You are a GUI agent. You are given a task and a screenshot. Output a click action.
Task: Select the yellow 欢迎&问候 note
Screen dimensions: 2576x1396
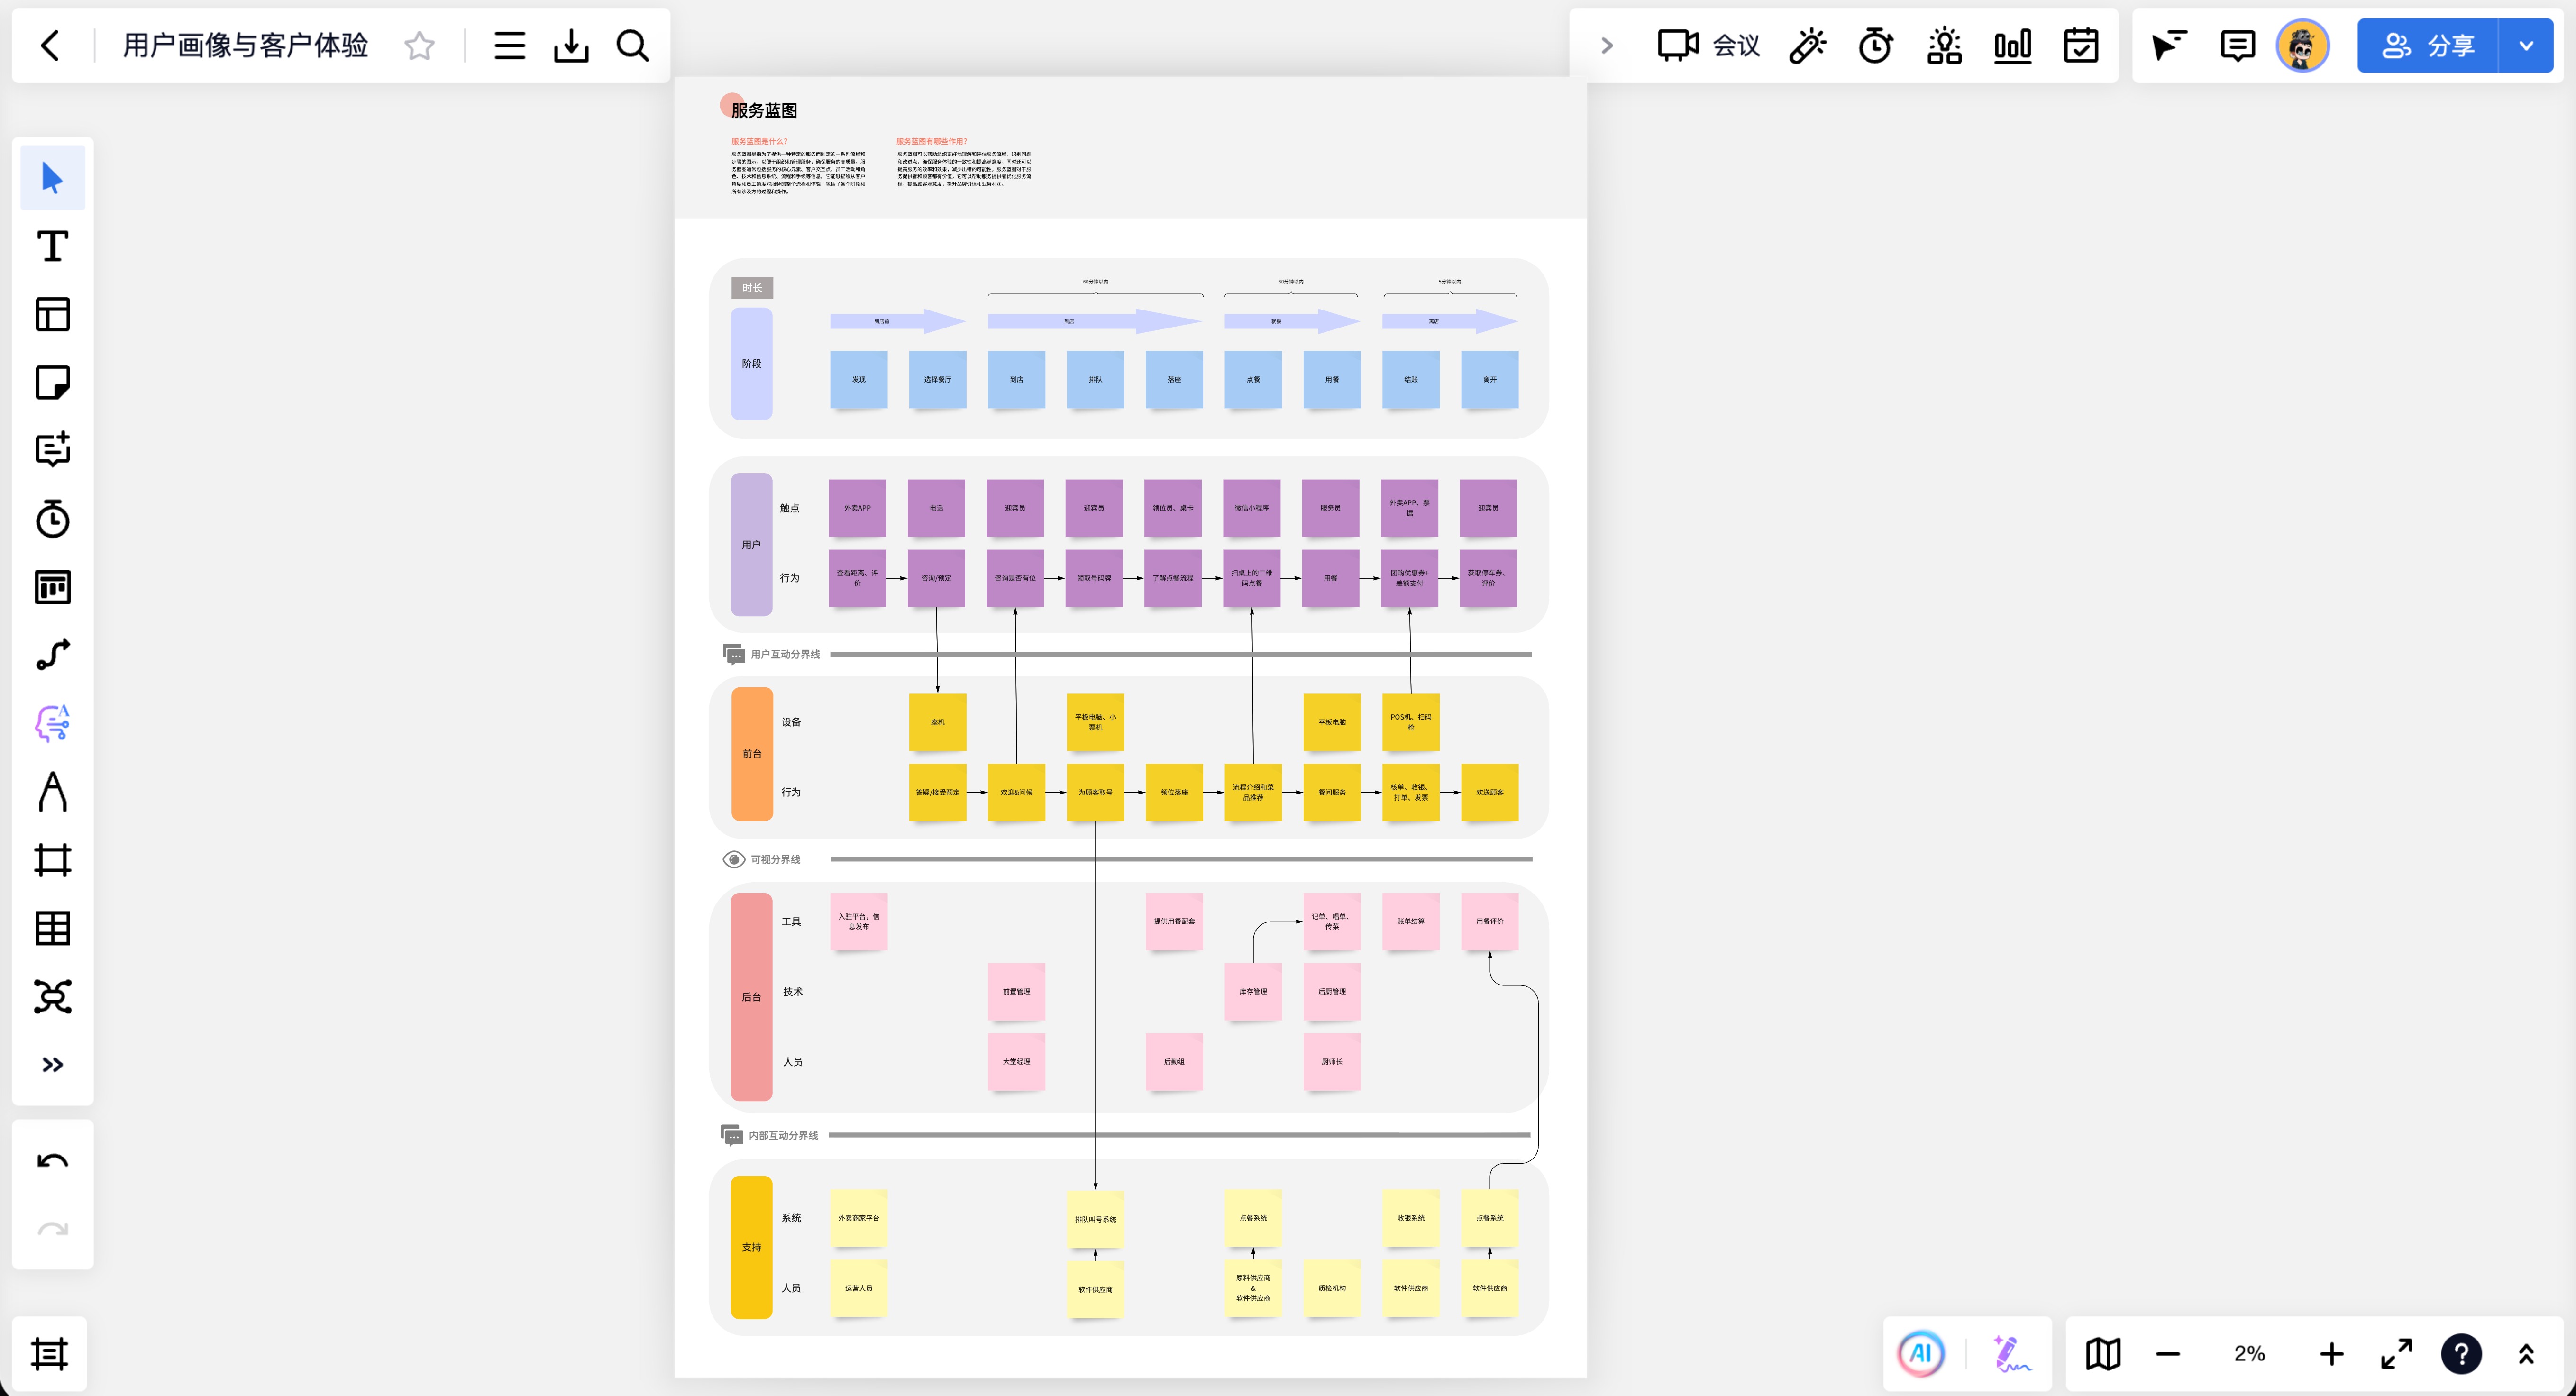[x=1017, y=792]
